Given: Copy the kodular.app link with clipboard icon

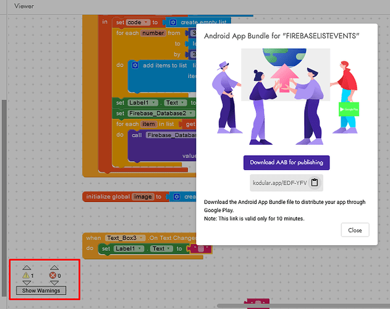Looking at the screenshot, I should 315,182.
